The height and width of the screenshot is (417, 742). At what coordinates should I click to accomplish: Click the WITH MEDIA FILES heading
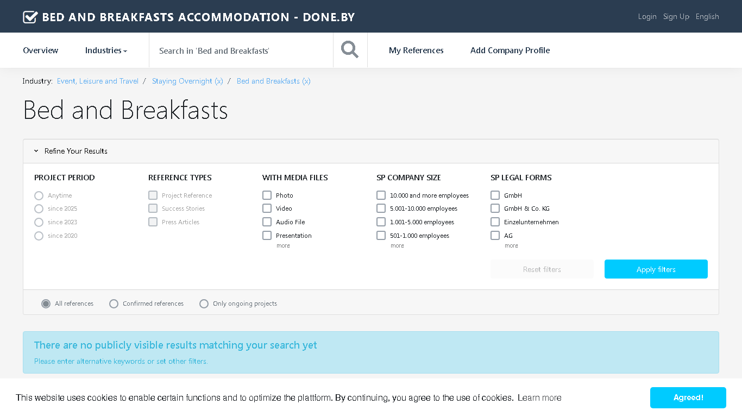point(295,178)
